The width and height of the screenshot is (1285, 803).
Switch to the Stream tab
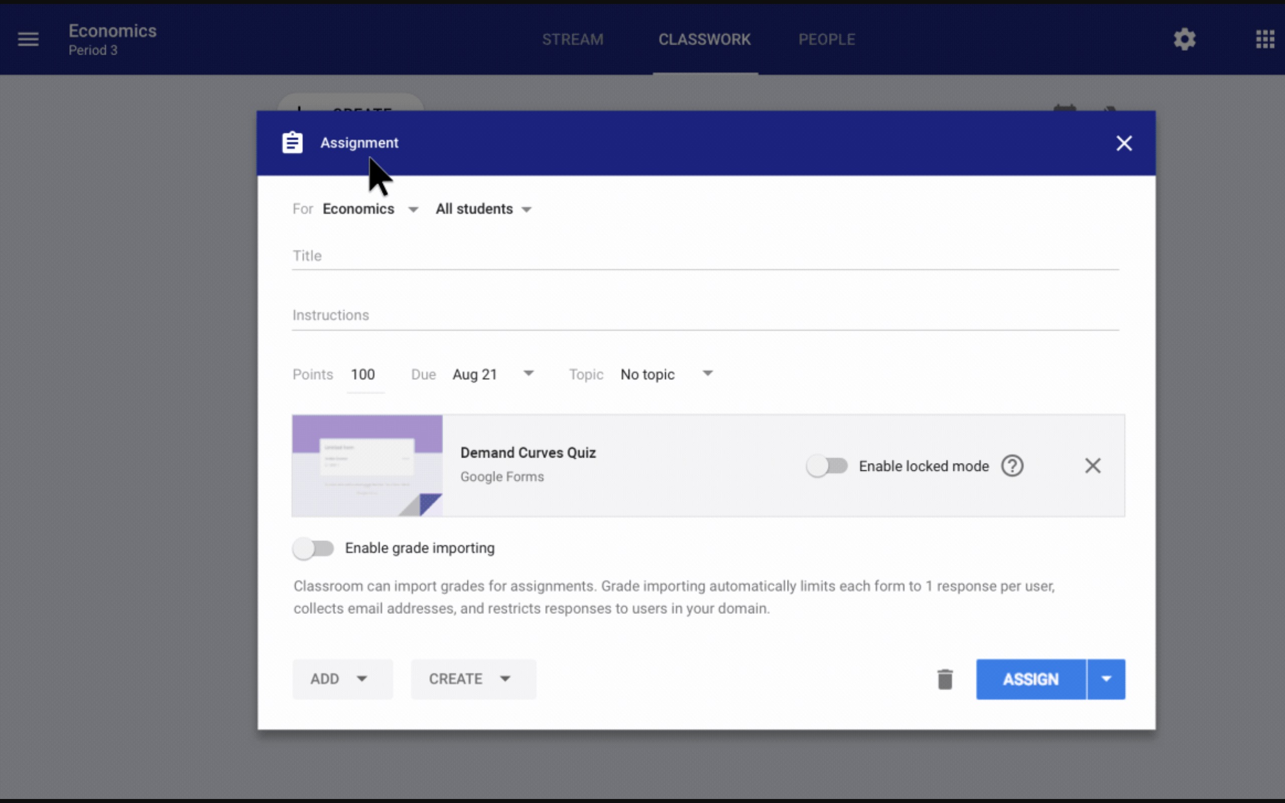coord(572,39)
